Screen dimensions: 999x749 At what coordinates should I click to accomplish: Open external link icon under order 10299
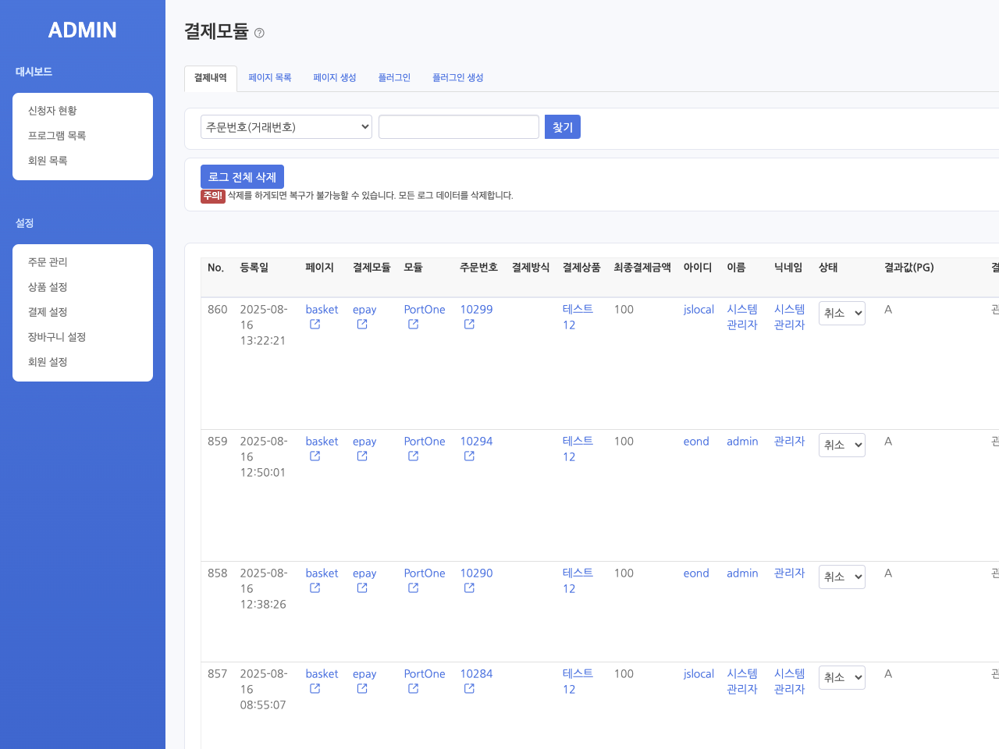(469, 325)
